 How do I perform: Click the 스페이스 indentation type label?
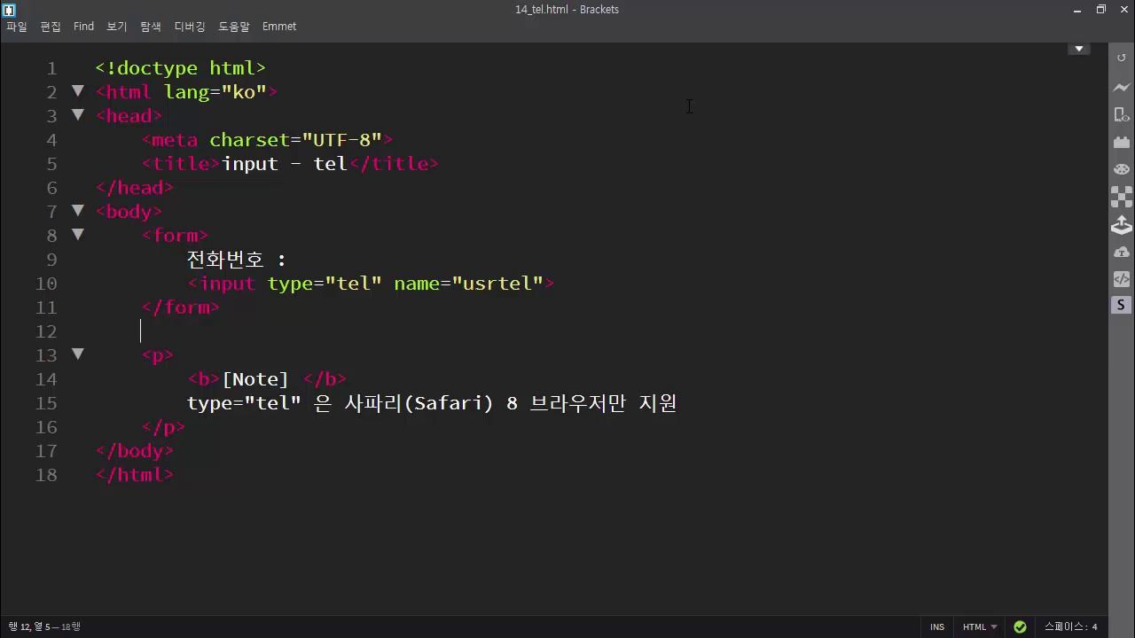1066,626
